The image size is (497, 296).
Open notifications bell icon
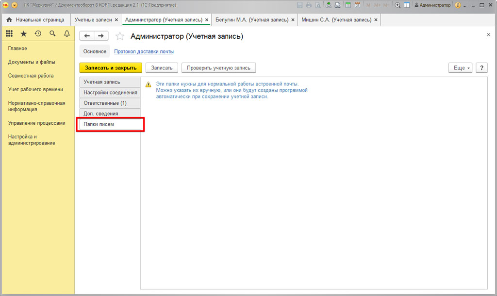(67, 33)
